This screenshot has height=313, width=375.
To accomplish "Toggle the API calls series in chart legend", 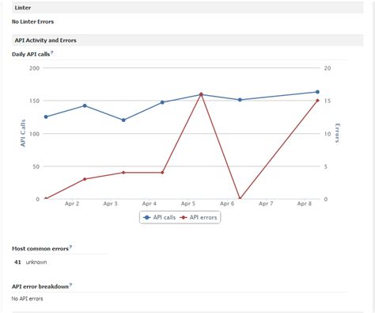I will pos(159,217).
